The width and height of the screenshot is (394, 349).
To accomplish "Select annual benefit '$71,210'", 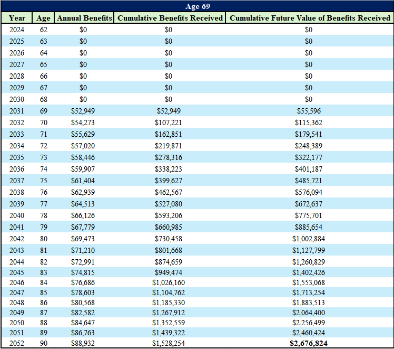I will pos(83,250).
